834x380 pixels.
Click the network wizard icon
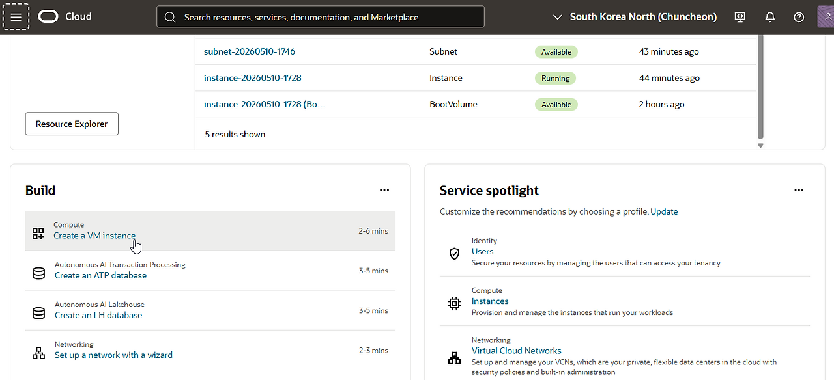(38, 353)
